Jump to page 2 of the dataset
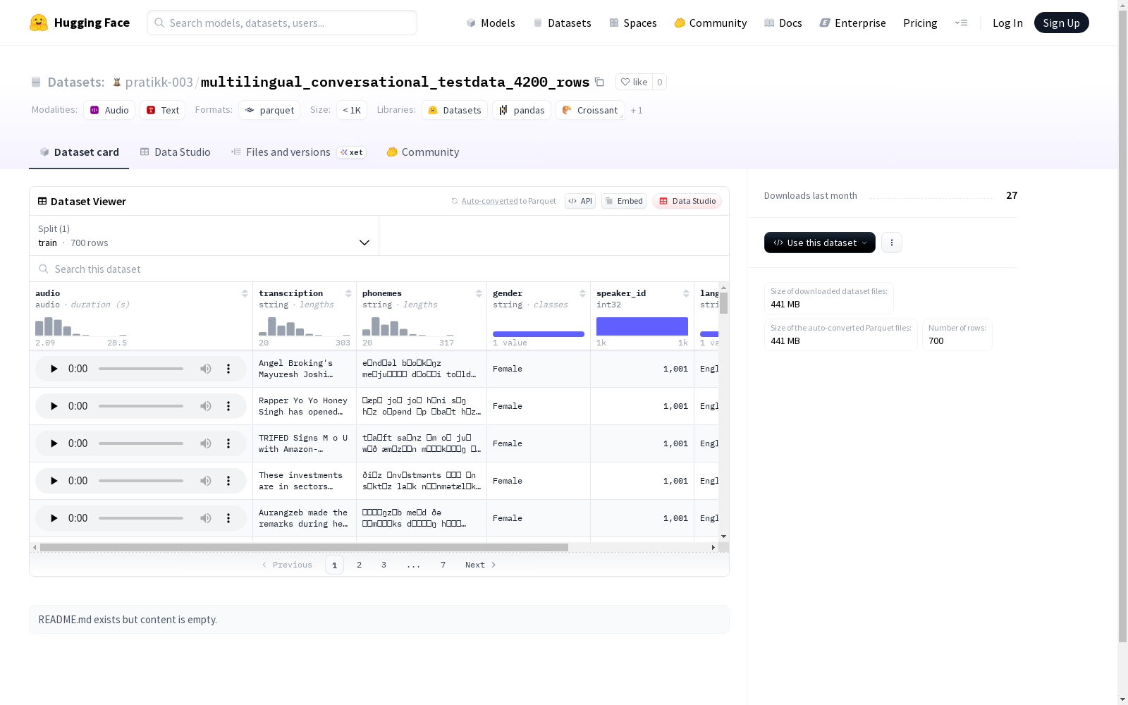The image size is (1128, 705). (360, 565)
